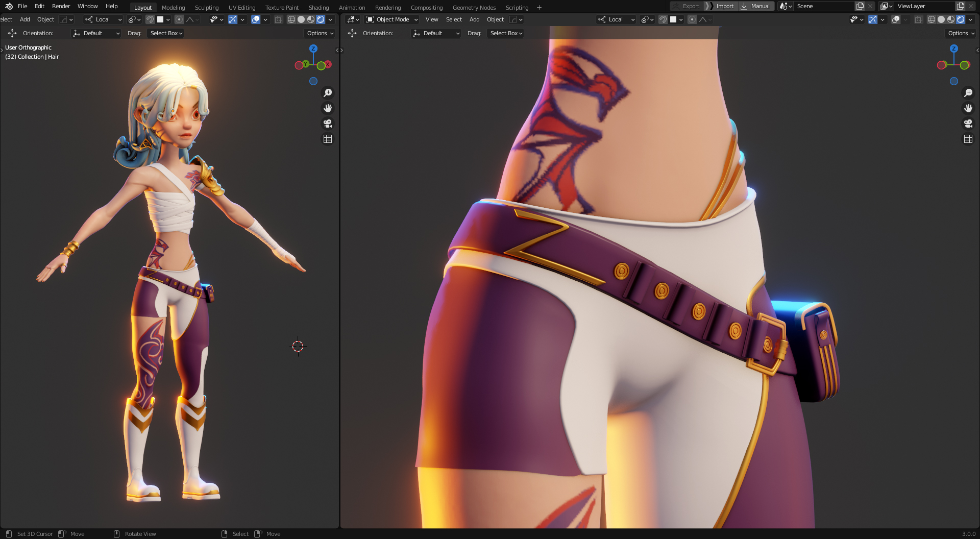Open Local transform orientation dropdown in left header
This screenshot has width=980, height=539.
coord(104,19)
